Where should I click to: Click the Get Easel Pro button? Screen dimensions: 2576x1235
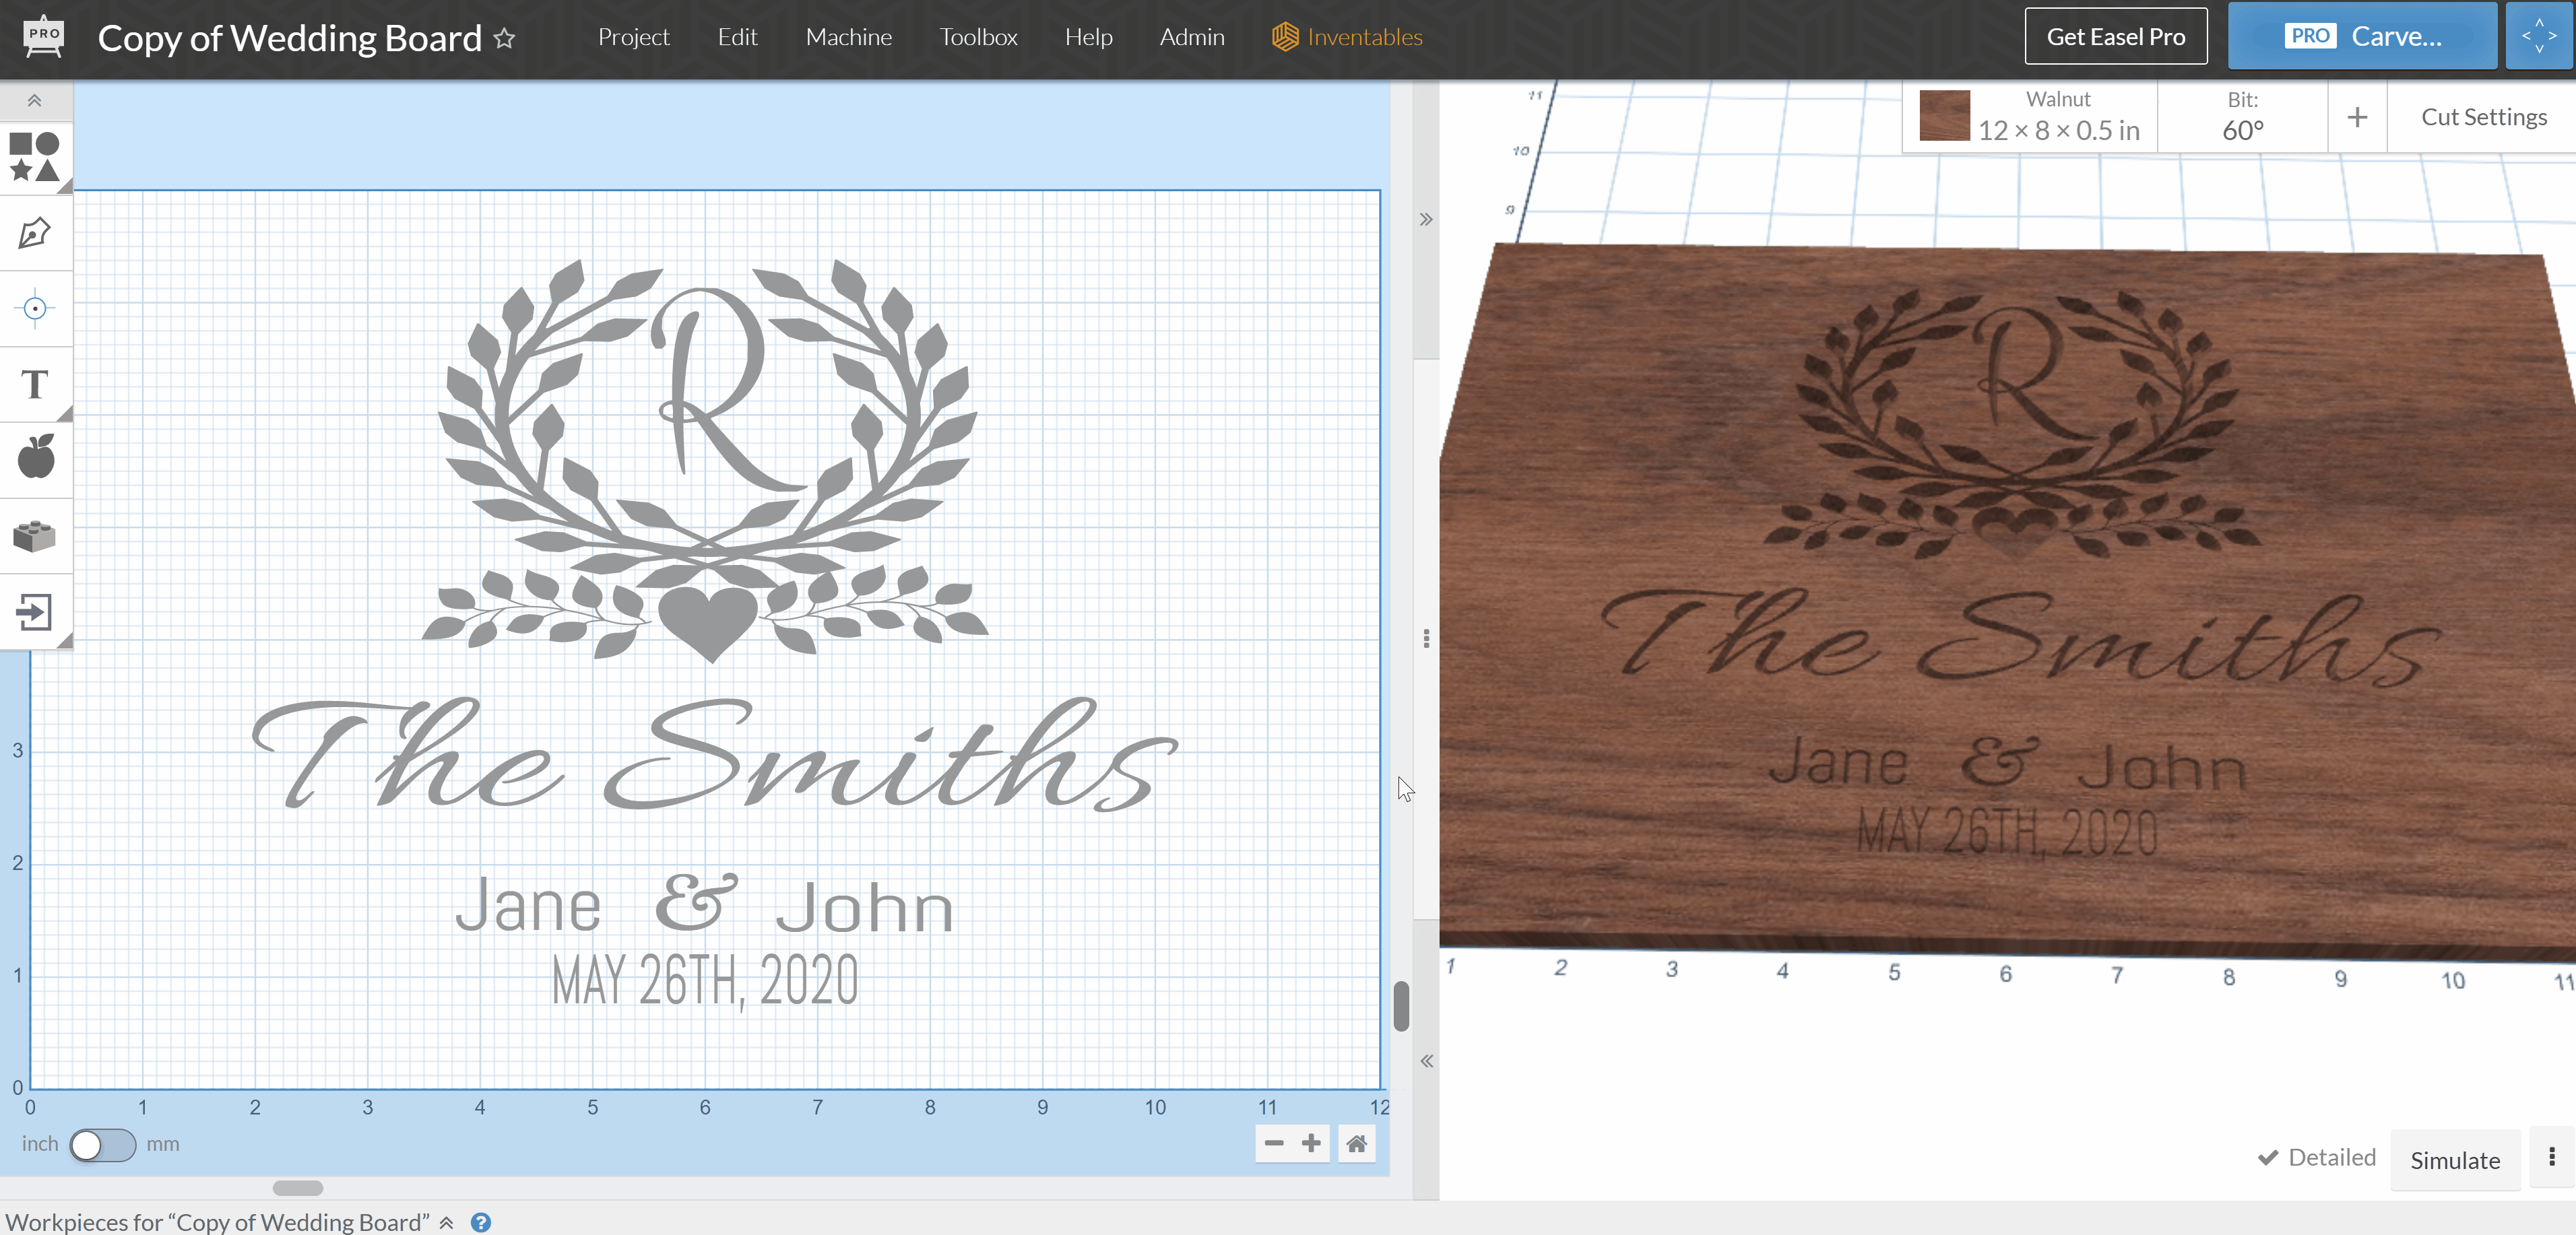point(2115,37)
